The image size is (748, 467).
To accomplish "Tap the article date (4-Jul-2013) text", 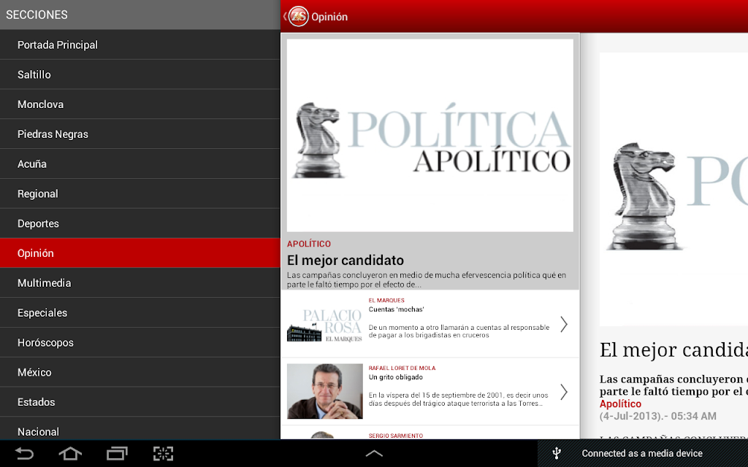I will click(x=658, y=416).
